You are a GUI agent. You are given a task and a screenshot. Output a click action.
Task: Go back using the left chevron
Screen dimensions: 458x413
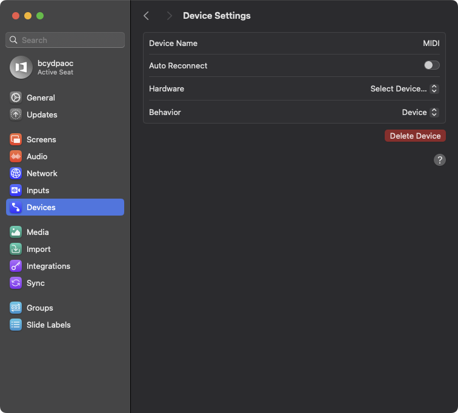coord(146,16)
